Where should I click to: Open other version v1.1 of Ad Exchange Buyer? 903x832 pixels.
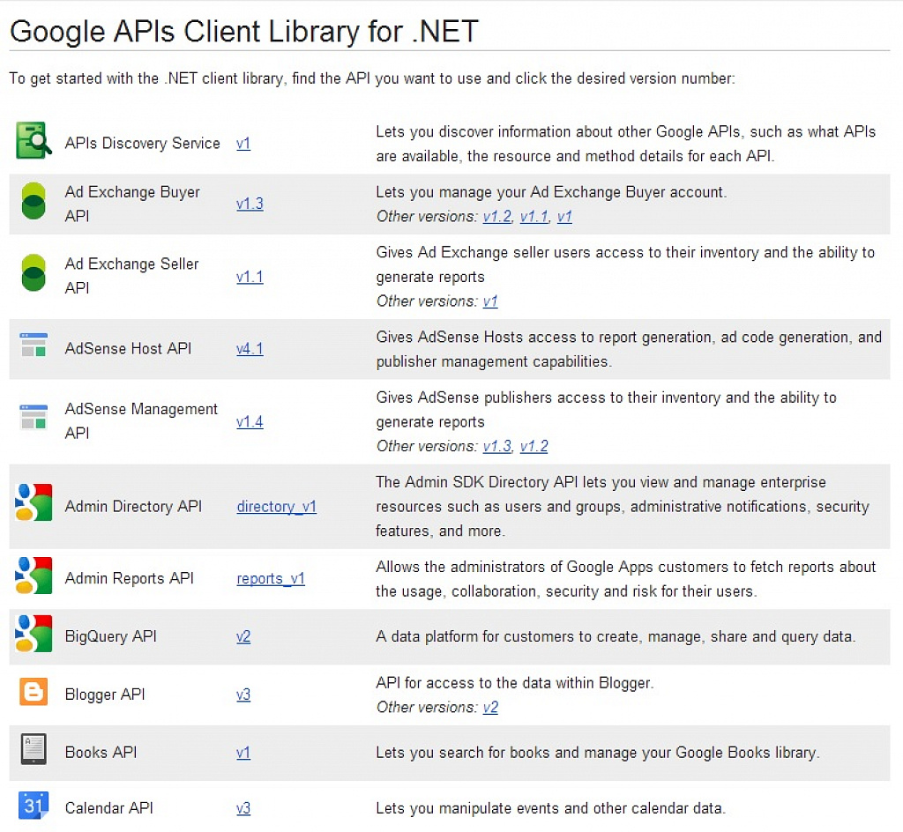[534, 216]
